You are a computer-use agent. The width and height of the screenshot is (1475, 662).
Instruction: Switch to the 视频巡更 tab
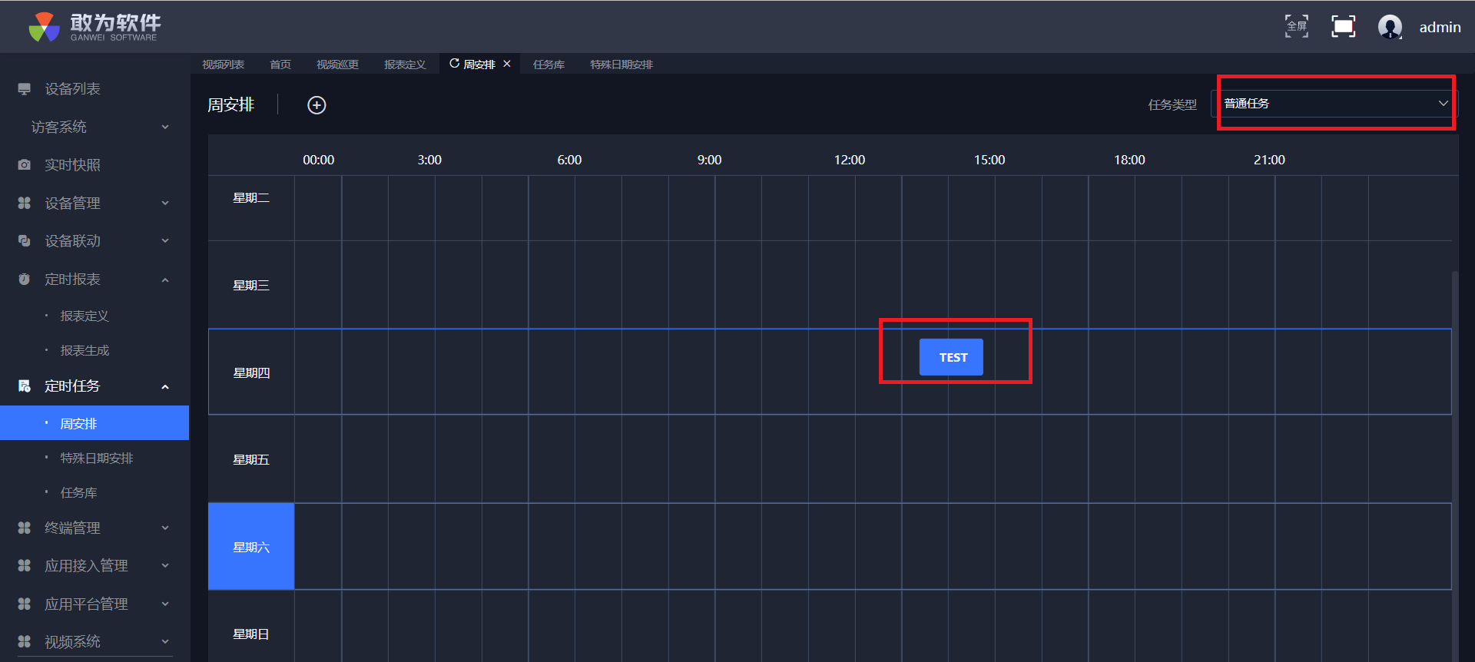337,65
